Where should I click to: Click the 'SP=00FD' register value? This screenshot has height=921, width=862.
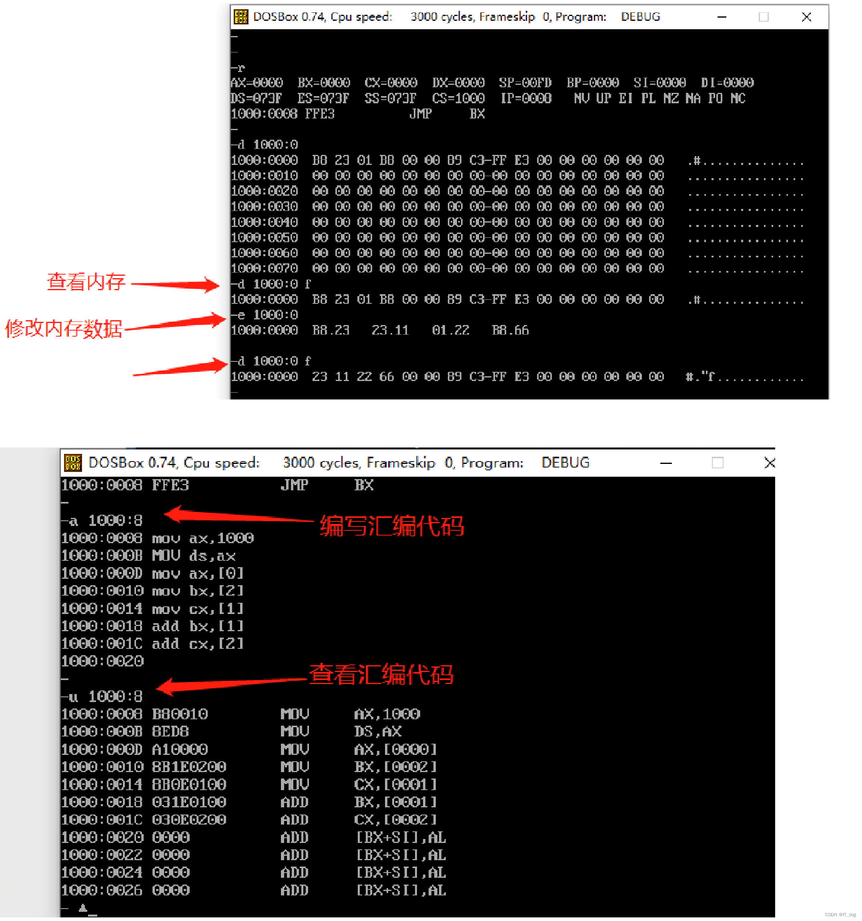click(x=525, y=83)
